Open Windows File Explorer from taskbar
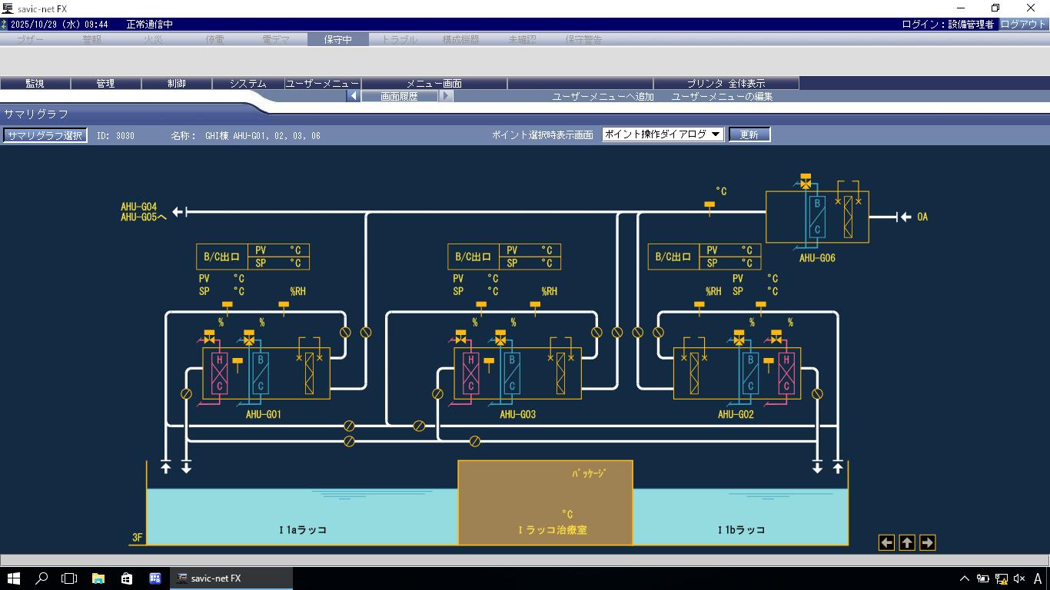 (98, 578)
